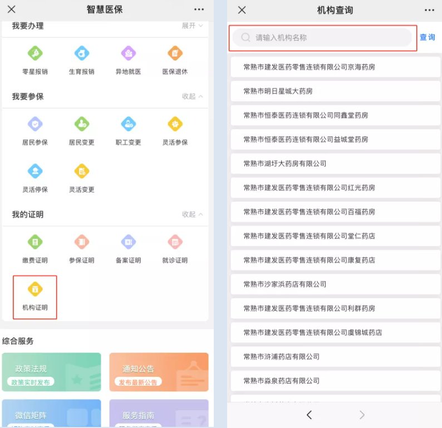442x428 pixels.
Task: Select 常熟市恒泰医药连锁有限公司同鑫堂药房
Action: (x=336, y=115)
